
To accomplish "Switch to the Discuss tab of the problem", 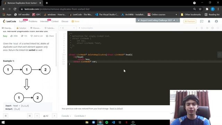I will coord(35,28).
